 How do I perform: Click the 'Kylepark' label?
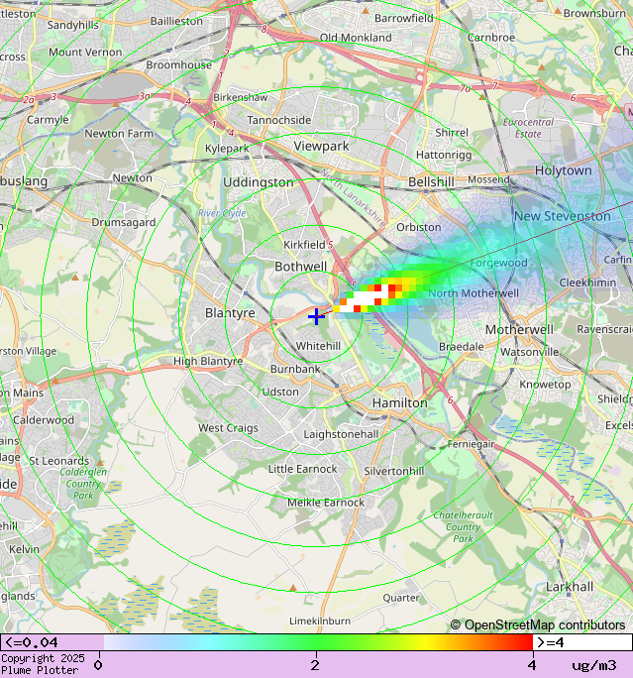(x=227, y=149)
